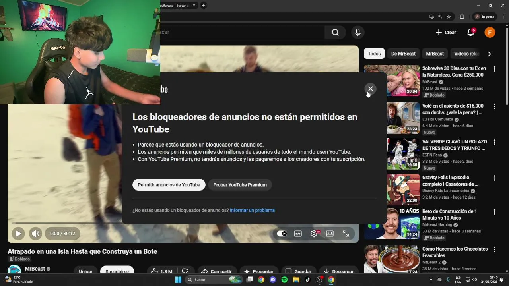Click the install/cast icon in address bar
The height and width of the screenshot is (286, 509).
pos(431,17)
